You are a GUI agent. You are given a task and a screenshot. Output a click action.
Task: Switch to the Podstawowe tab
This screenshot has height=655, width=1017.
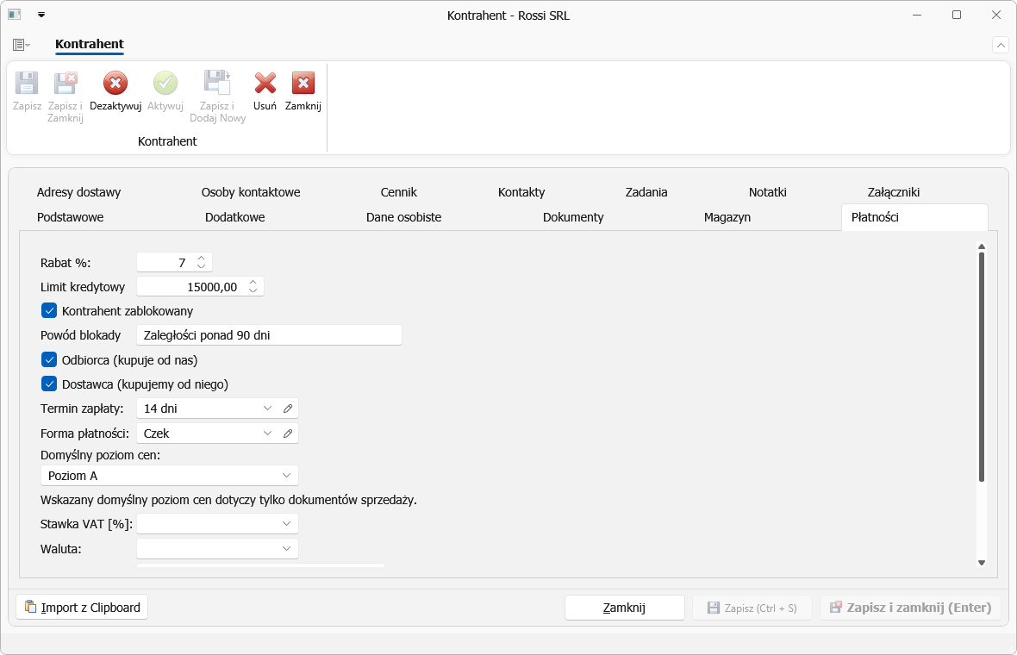coord(70,217)
